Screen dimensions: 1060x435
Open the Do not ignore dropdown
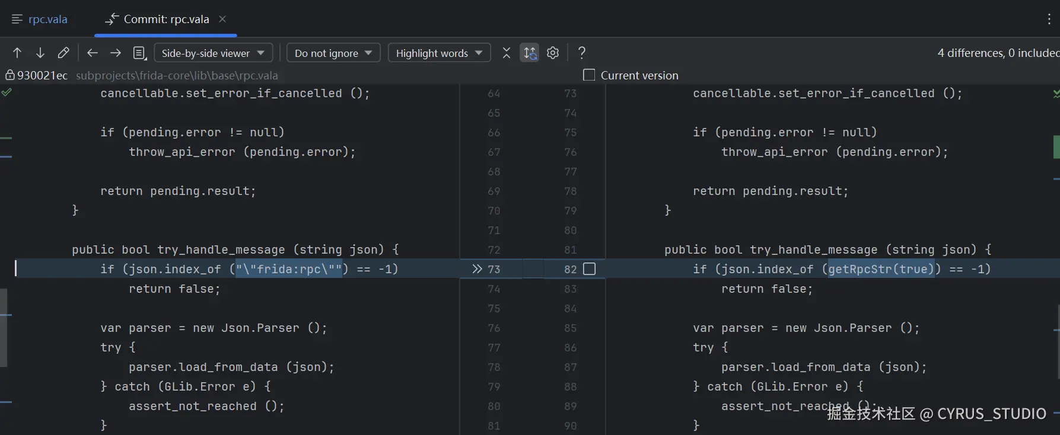click(333, 53)
